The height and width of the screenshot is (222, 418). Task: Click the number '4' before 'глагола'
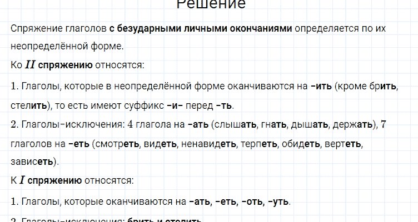click(130, 124)
